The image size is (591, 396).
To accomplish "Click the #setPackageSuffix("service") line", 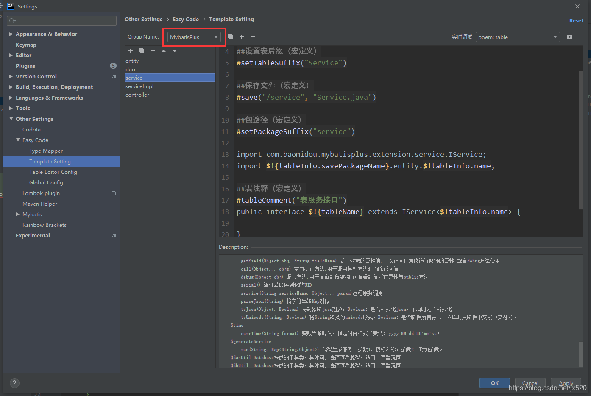I will tap(295, 131).
